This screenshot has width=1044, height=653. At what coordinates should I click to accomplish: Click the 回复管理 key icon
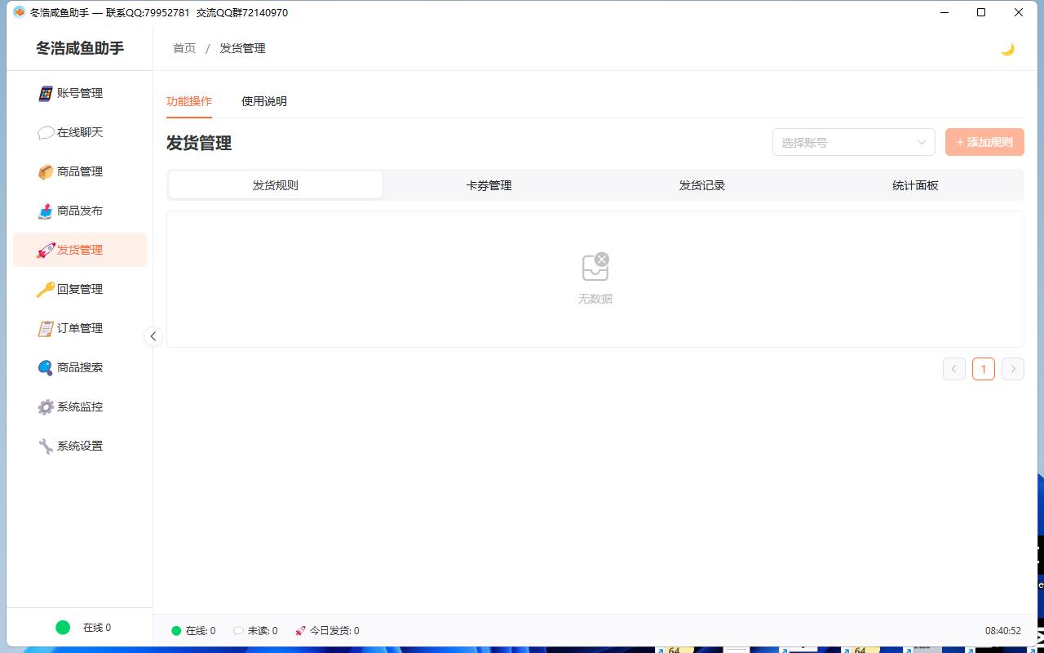click(x=46, y=289)
